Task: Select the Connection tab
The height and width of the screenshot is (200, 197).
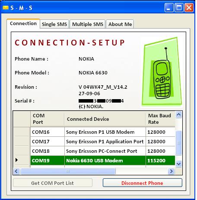Action: point(23,23)
